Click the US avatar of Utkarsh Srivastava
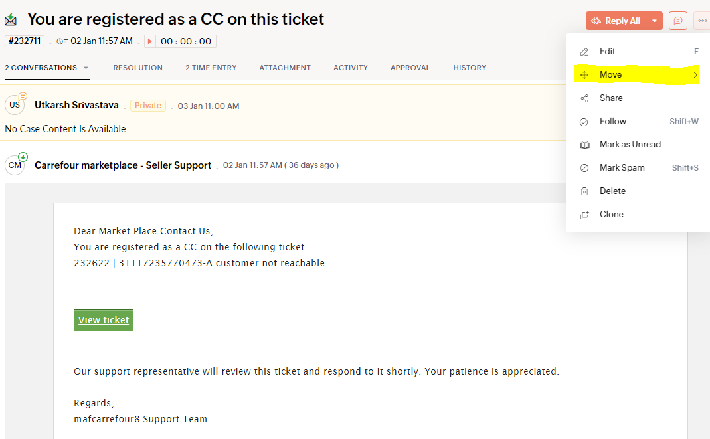710x439 pixels. (15, 105)
